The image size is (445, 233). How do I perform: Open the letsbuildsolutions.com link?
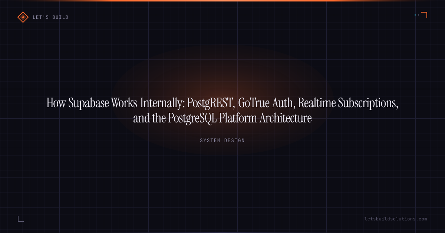(396, 219)
